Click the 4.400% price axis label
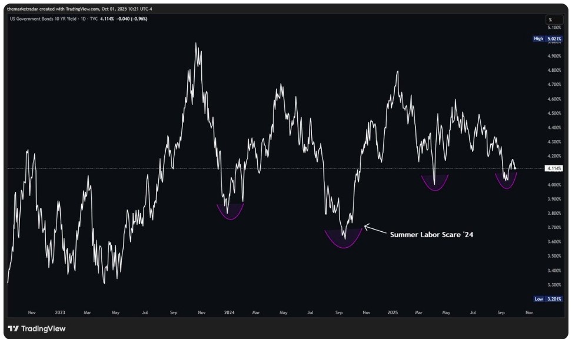 point(554,127)
